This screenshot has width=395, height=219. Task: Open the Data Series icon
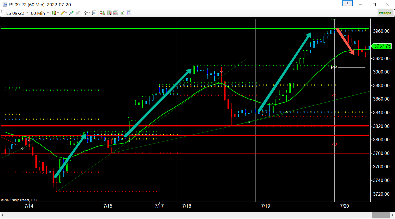(x=109, y=13)
